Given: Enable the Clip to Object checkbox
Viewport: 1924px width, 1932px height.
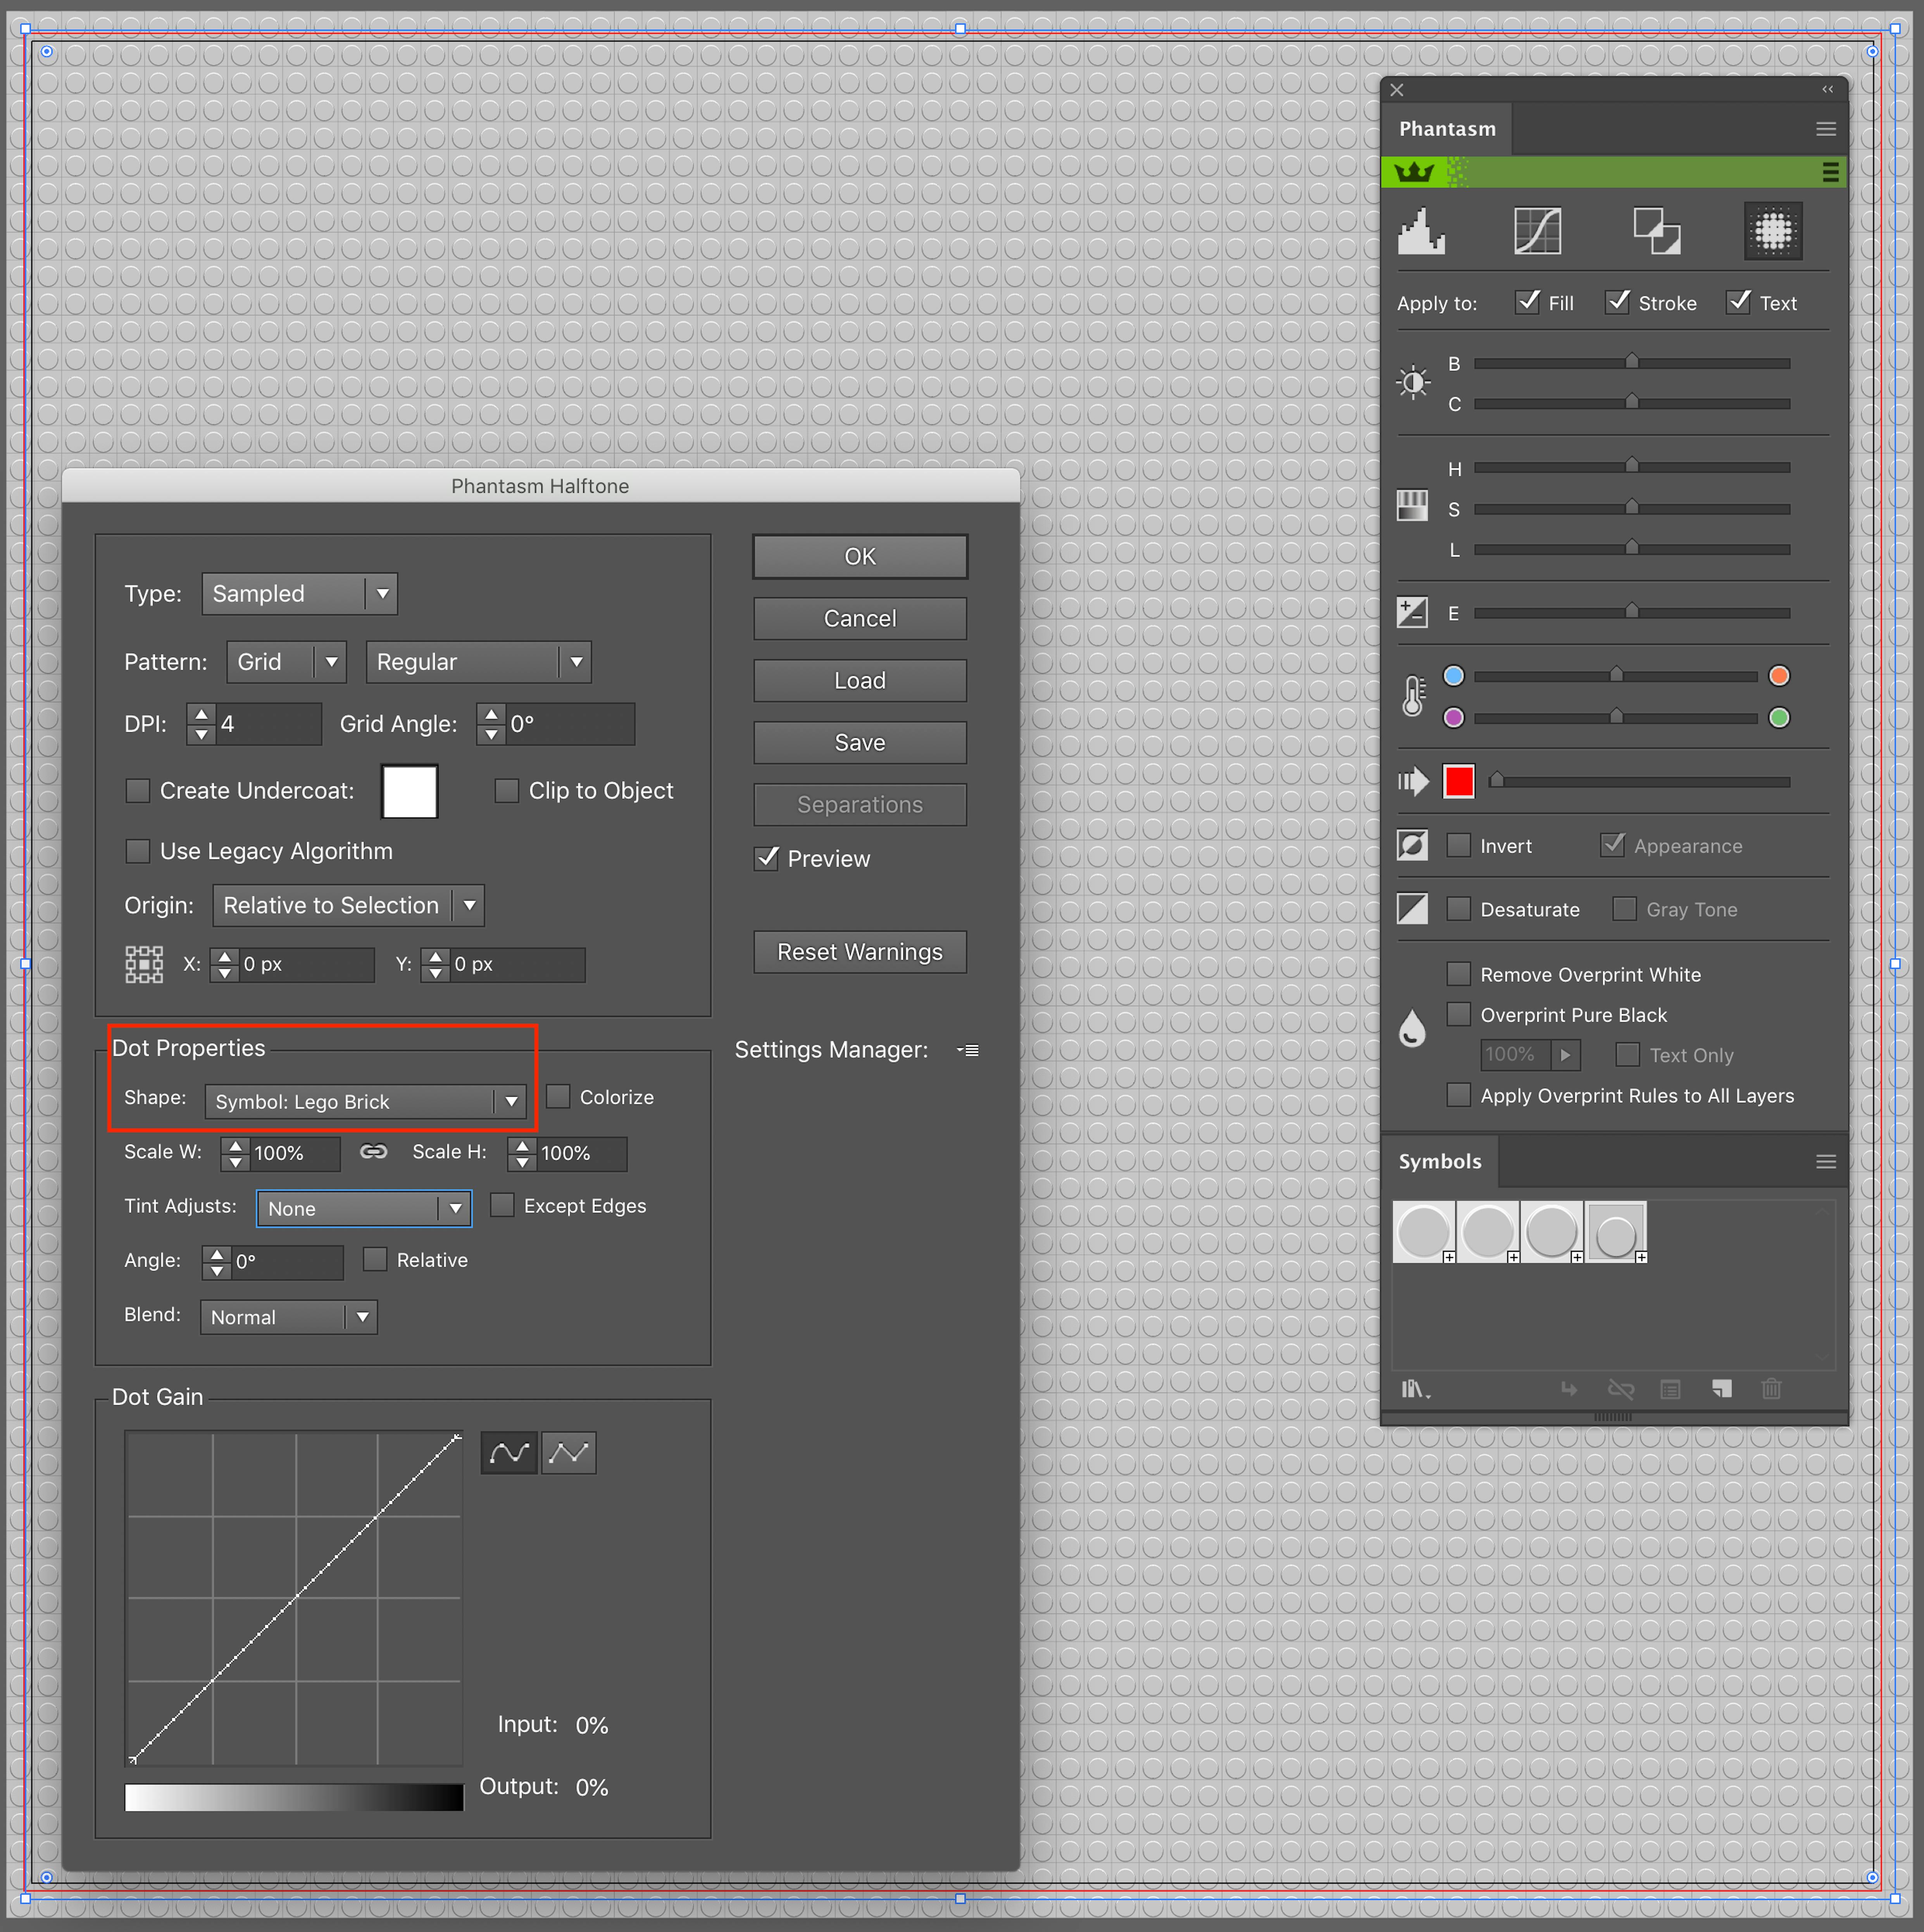Looking at the screenshot, I should pos(507,790).
